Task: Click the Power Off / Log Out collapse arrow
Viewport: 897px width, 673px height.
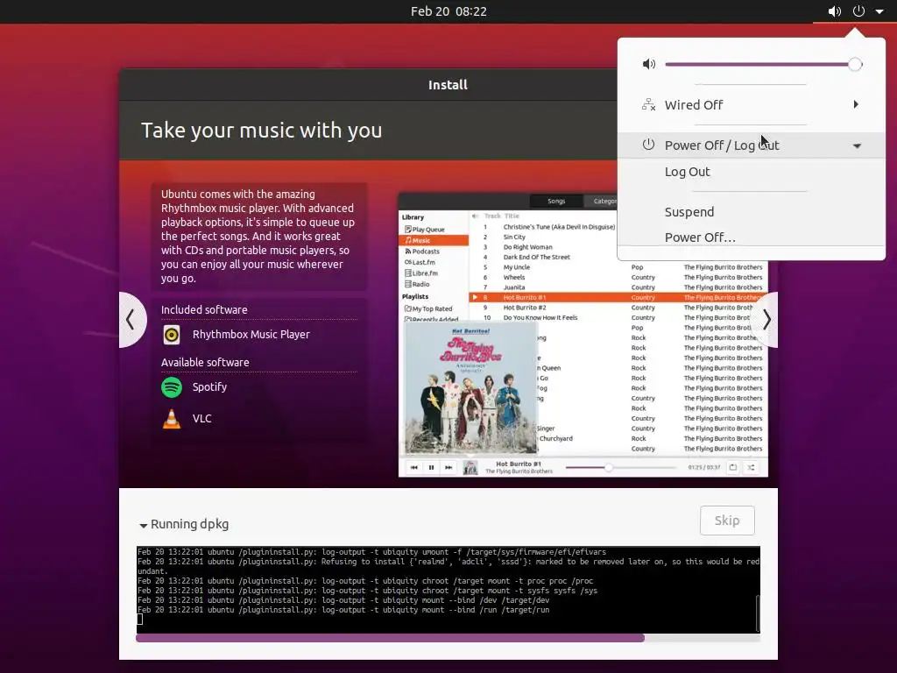Action: pyautogui.click(x=857, y=146)
